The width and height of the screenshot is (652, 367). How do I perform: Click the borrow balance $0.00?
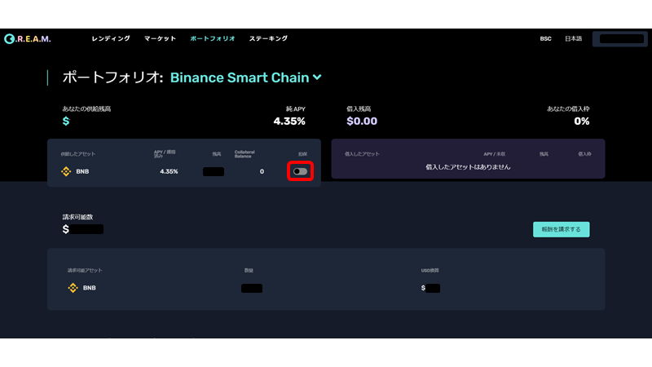(362, 121)
